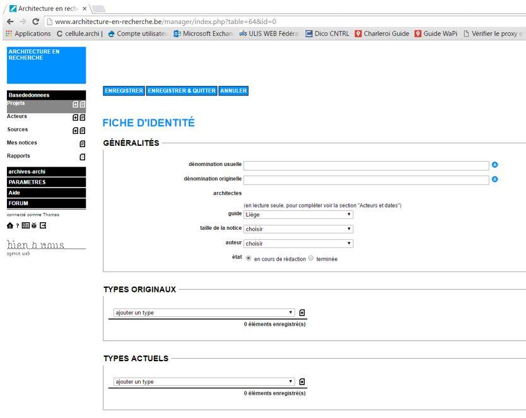
Task: Open the list icon beside Mes notices
Action: 83,144
